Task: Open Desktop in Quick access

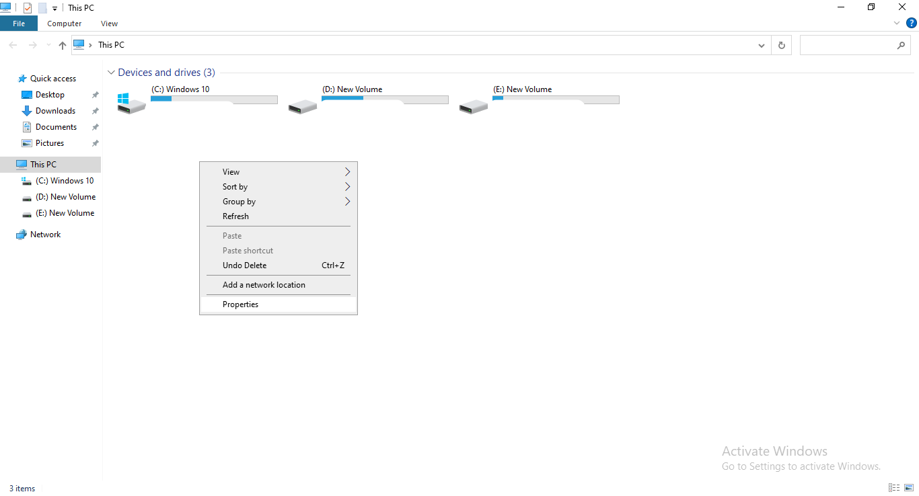Action: [50, 95]
